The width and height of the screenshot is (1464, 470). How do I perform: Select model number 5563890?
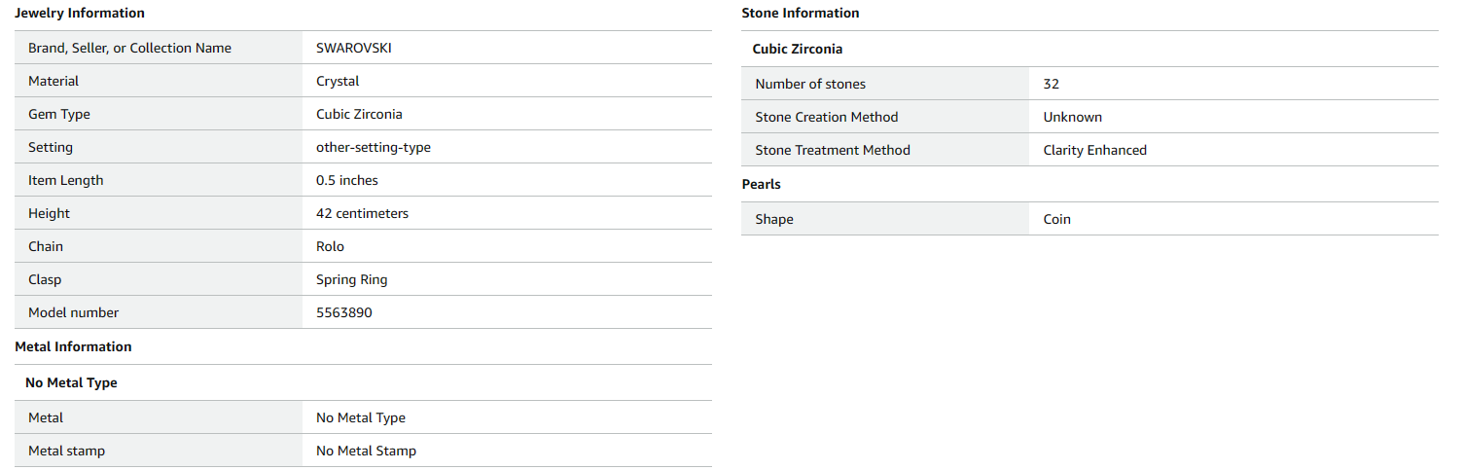pos(343,312)
